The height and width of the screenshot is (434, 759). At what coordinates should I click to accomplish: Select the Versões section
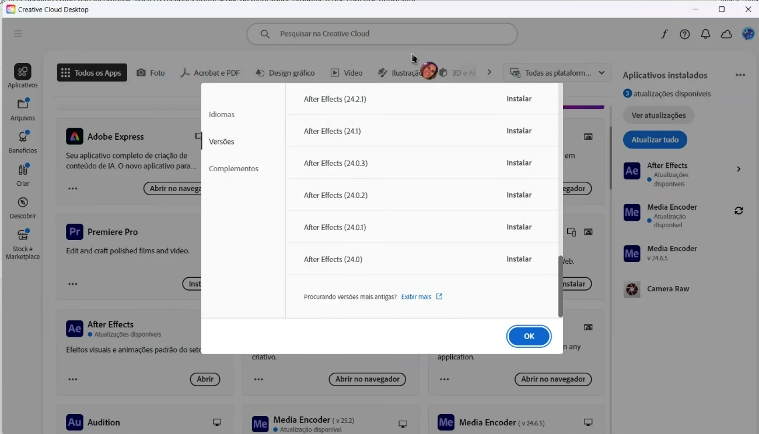(222, 142)
